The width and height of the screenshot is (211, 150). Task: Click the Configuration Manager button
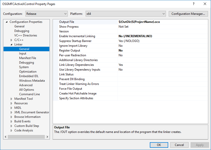pyautogui.click(x=188, y=14)
